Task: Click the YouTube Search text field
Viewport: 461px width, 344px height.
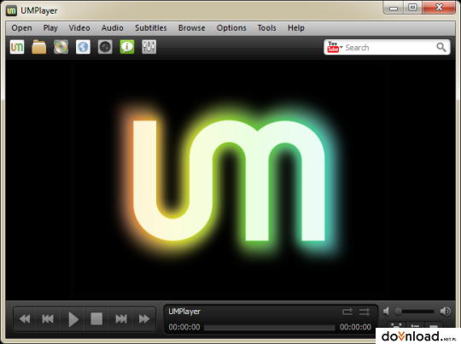Action: (x=389, y=47)
